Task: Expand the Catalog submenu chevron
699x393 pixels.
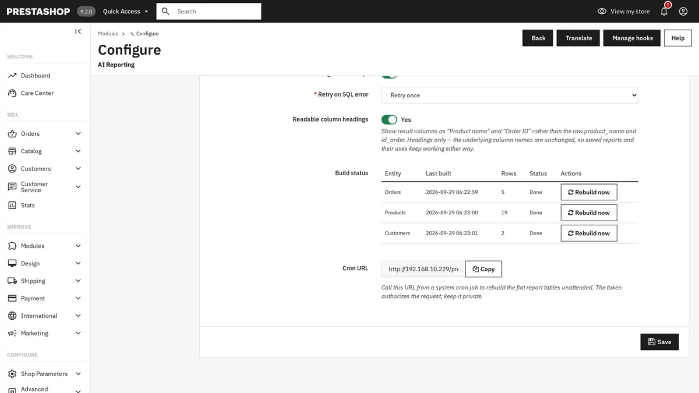Action: (x=78, y=151)
